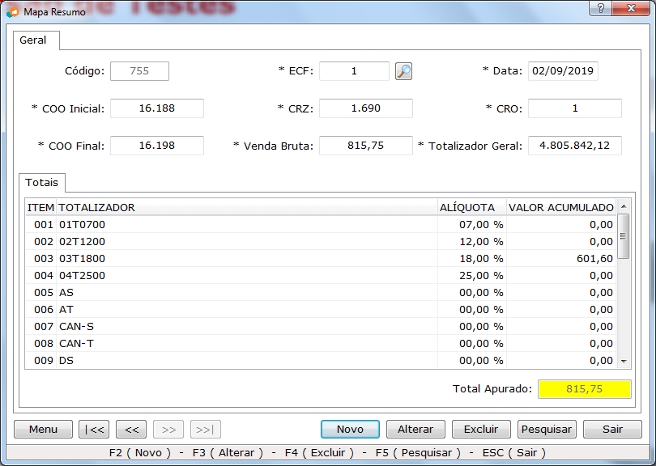Image resolution: width=656 pixels, height=466 pixels.
Task: Open Pesquisar search button
Action: coord(546,430)
